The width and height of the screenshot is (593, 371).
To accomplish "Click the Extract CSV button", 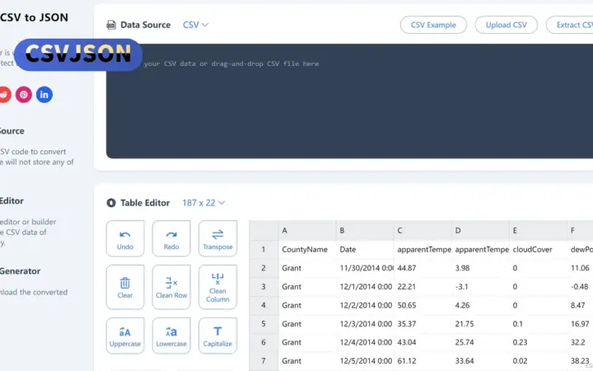I will click(x=570, y=25).
